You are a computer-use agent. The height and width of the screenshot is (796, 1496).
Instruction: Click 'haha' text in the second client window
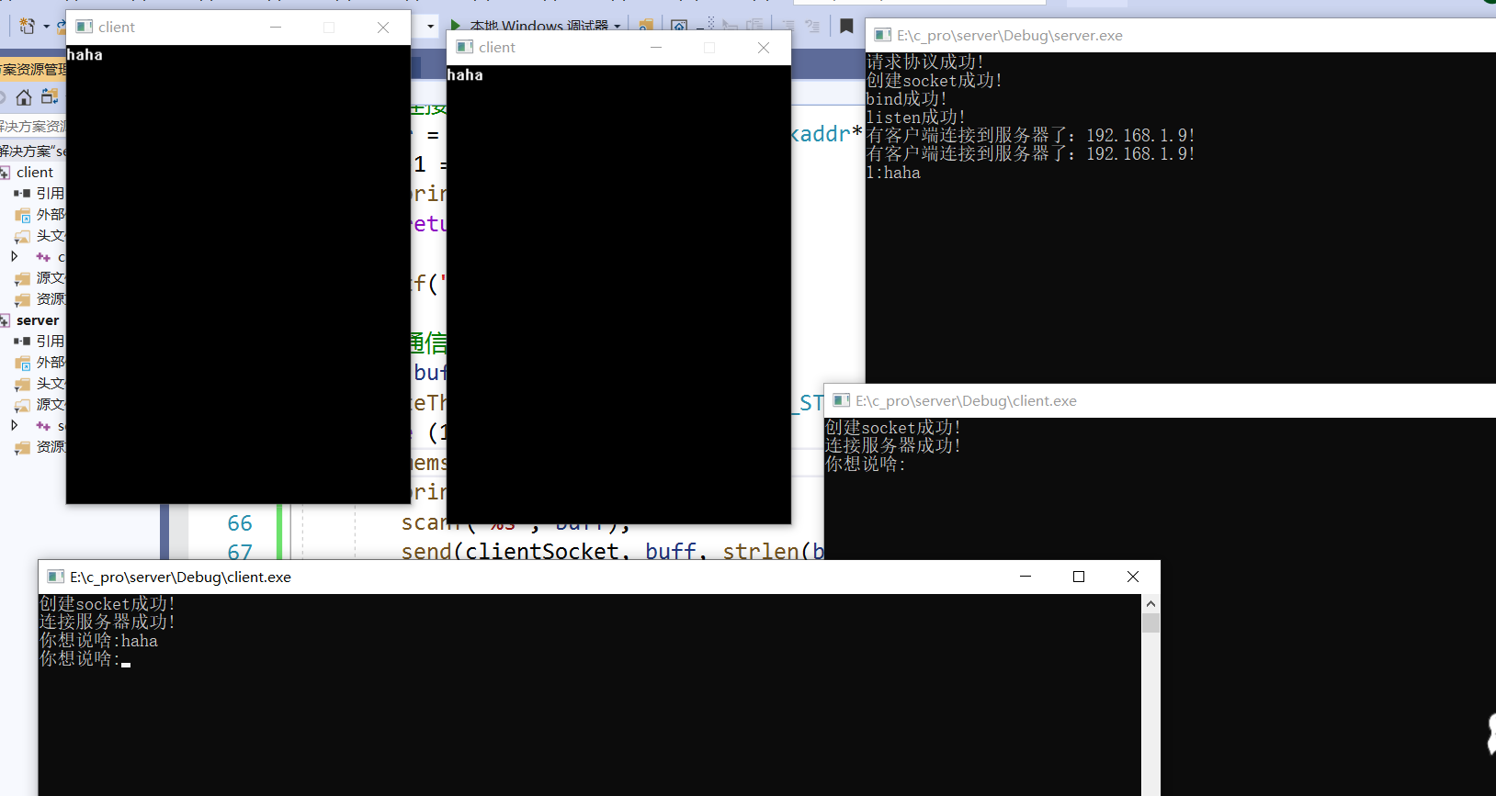(465, 75)
